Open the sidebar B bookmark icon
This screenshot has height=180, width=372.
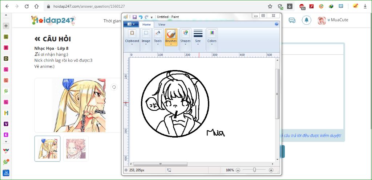coord(6,48)
